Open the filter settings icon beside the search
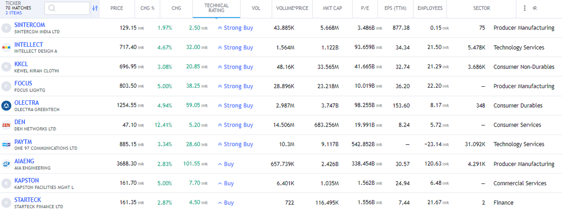Viewport: 562px width, 210px height. (95, 8)
